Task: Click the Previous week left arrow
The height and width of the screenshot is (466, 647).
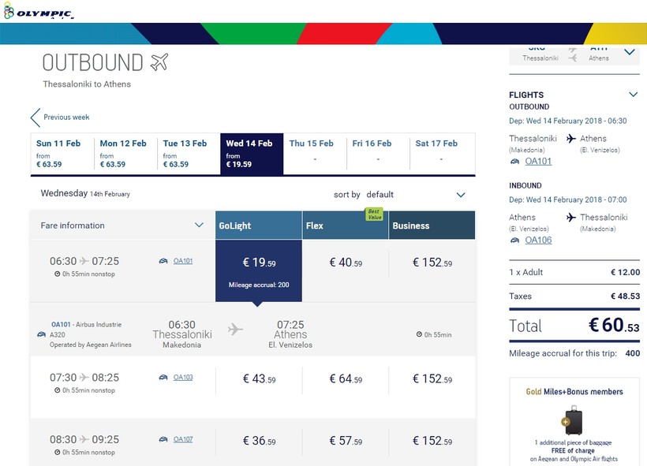Action: click(x=36, y=117)
